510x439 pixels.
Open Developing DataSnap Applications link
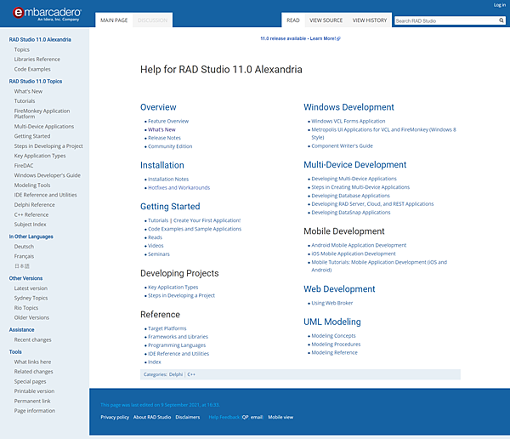(x=351, y=213)
